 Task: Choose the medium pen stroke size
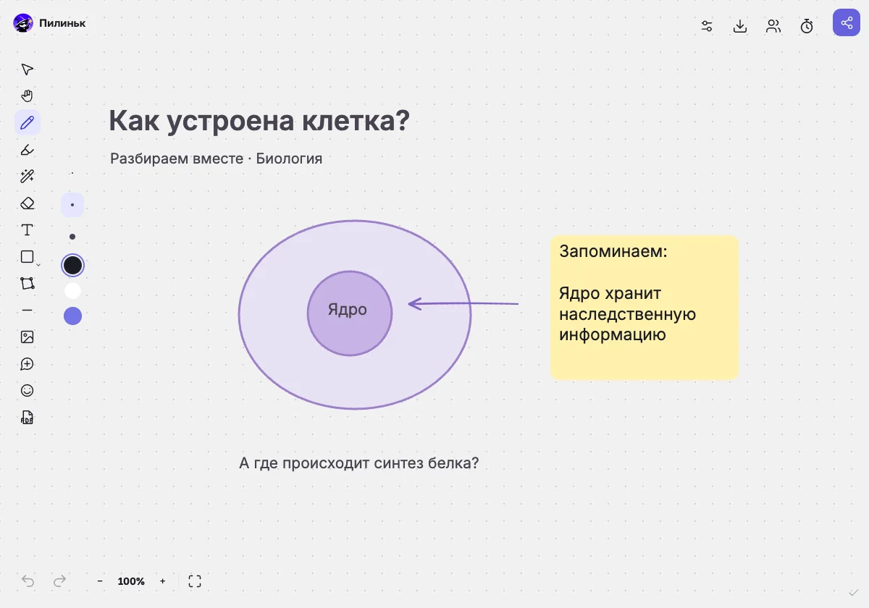point(72,237)
